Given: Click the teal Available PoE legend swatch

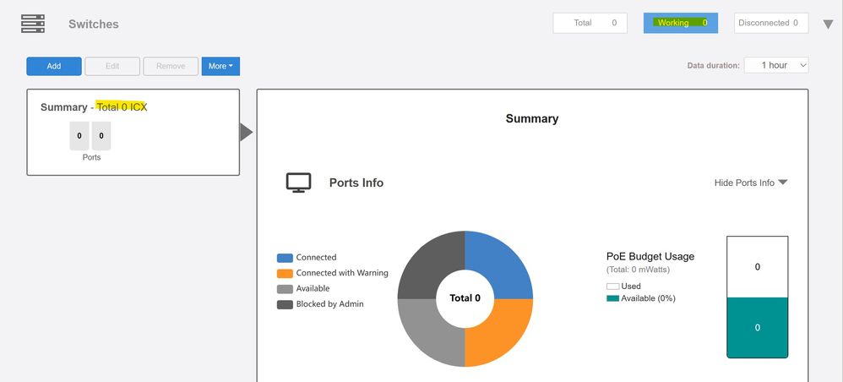Looking at the screenshot, I should [x=612, y=298].
